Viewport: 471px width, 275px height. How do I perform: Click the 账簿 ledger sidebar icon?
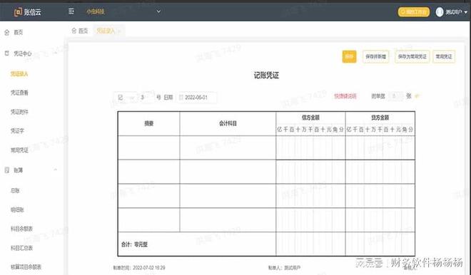point(7,170)
